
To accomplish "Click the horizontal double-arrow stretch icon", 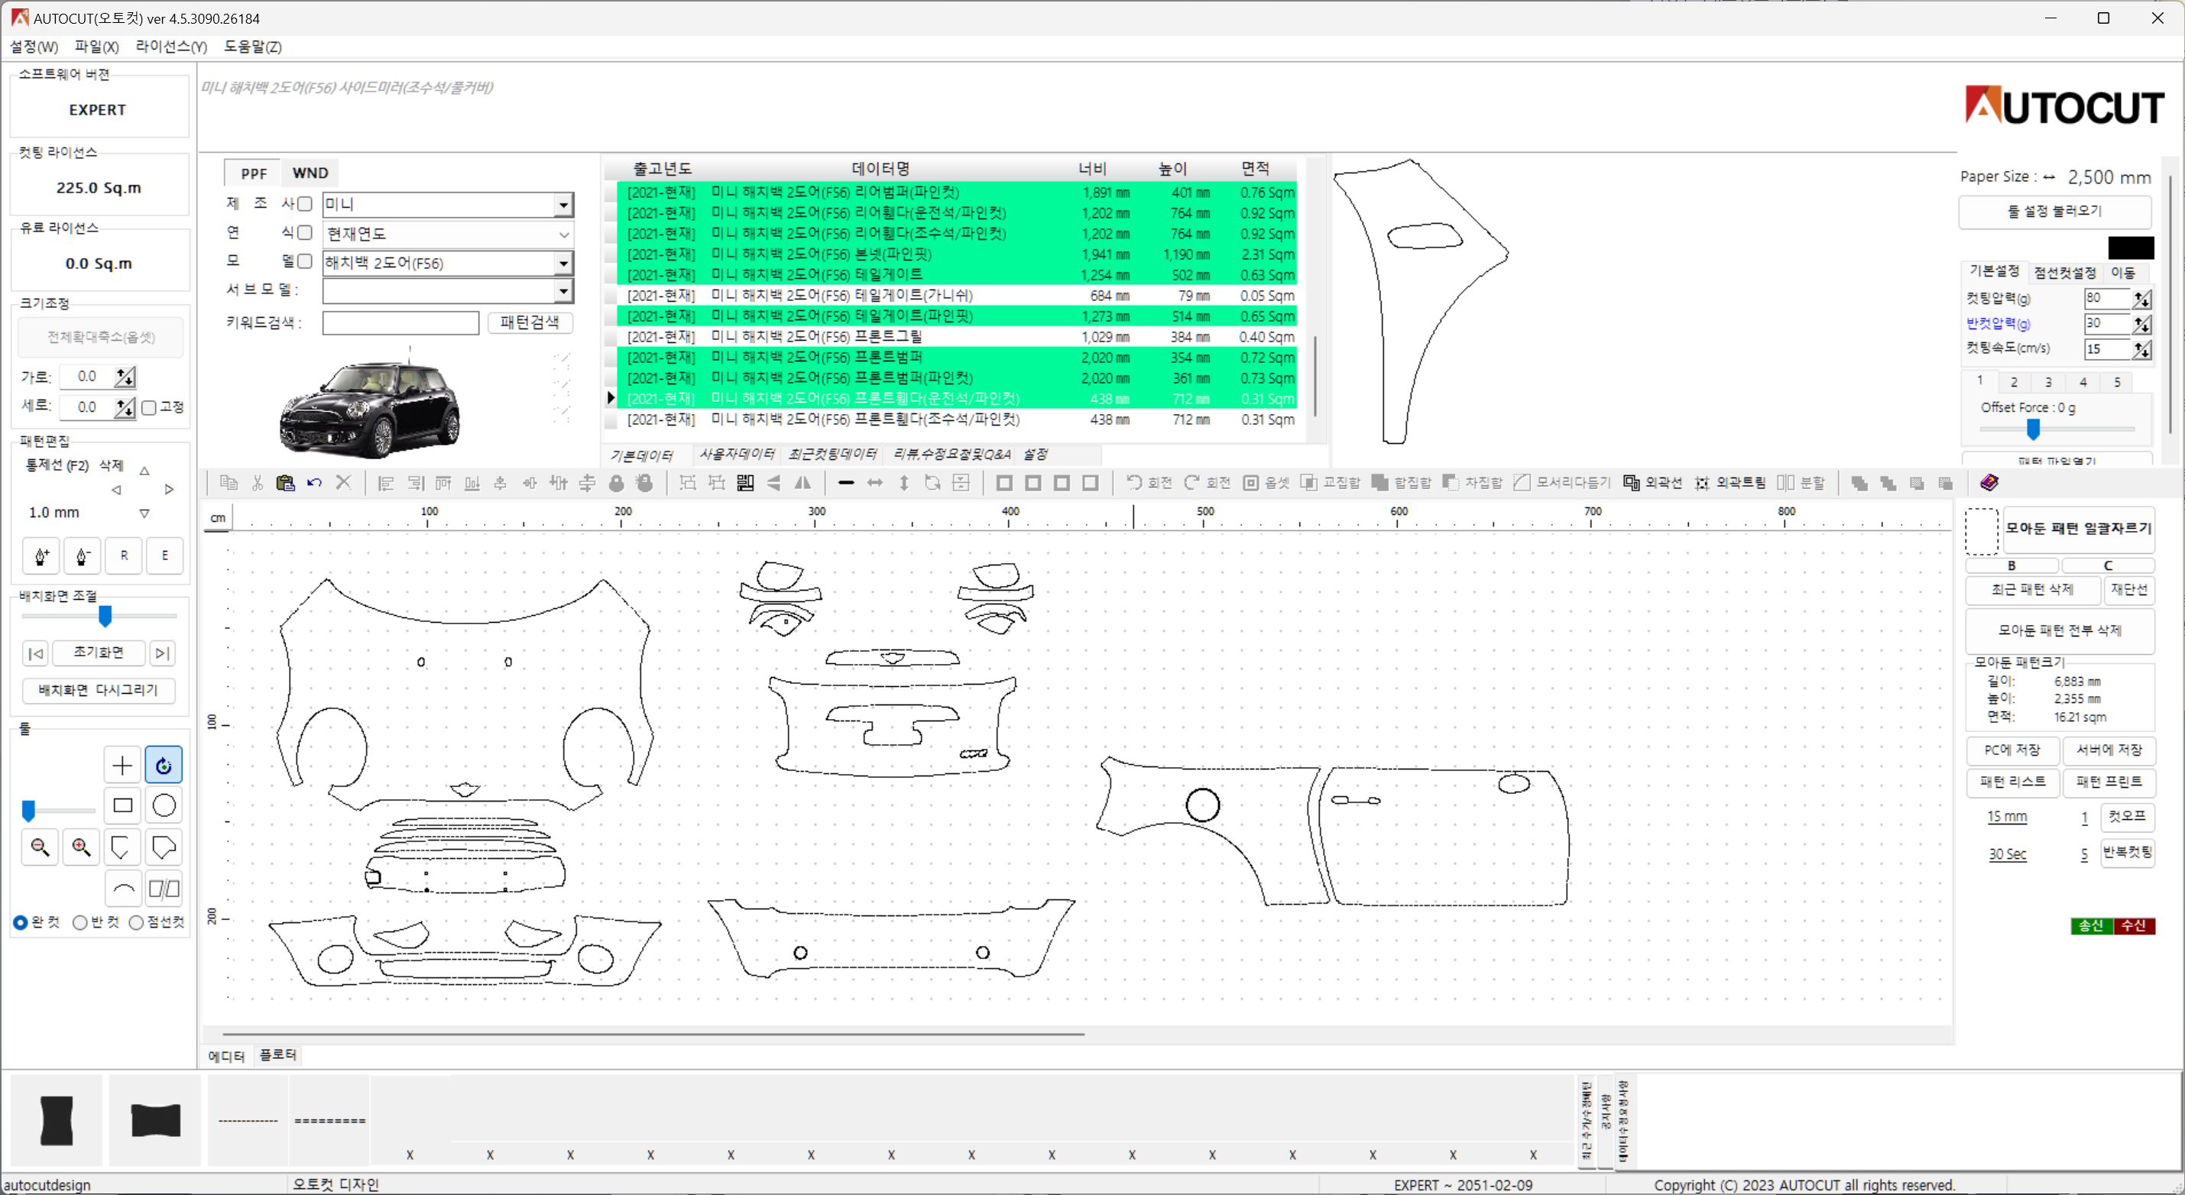I will 874,483.
